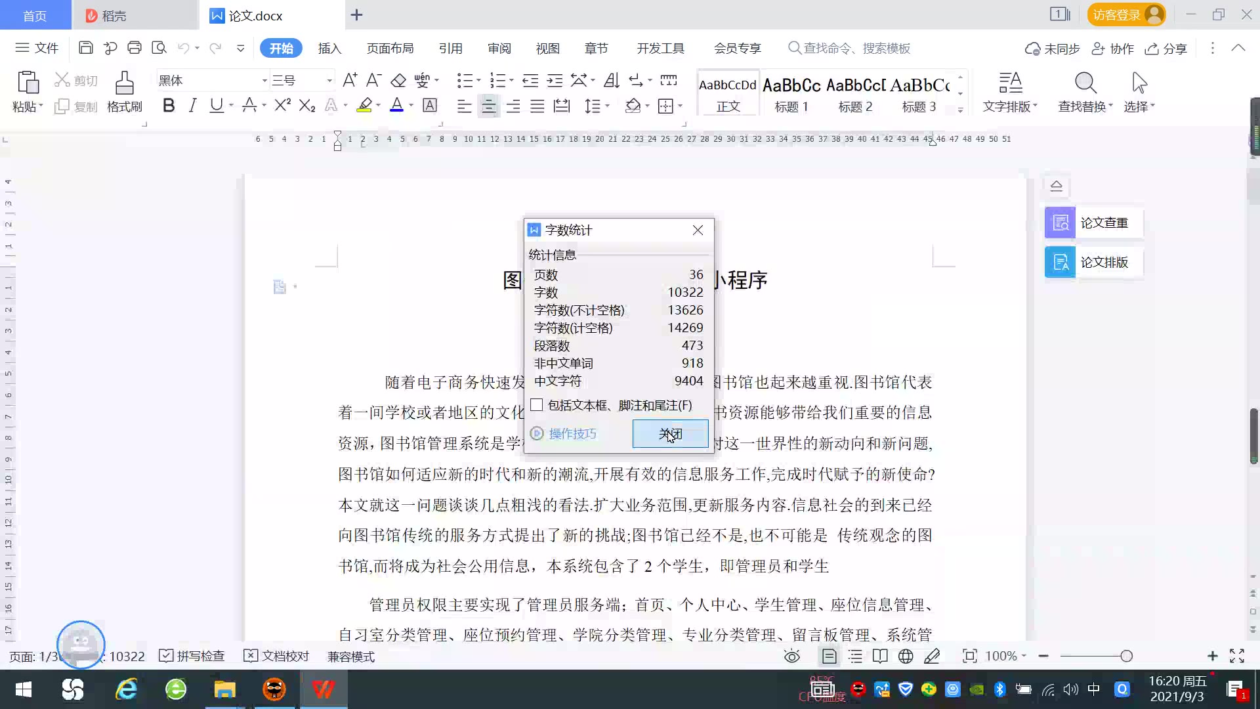
Task: Toggle bold formatting button
Action: point(169,106)
